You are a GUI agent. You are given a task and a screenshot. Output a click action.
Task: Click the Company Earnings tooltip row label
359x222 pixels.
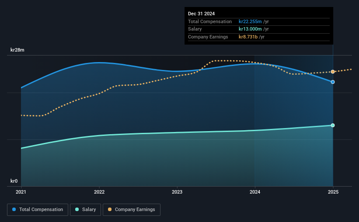click(x=208, y=37)
